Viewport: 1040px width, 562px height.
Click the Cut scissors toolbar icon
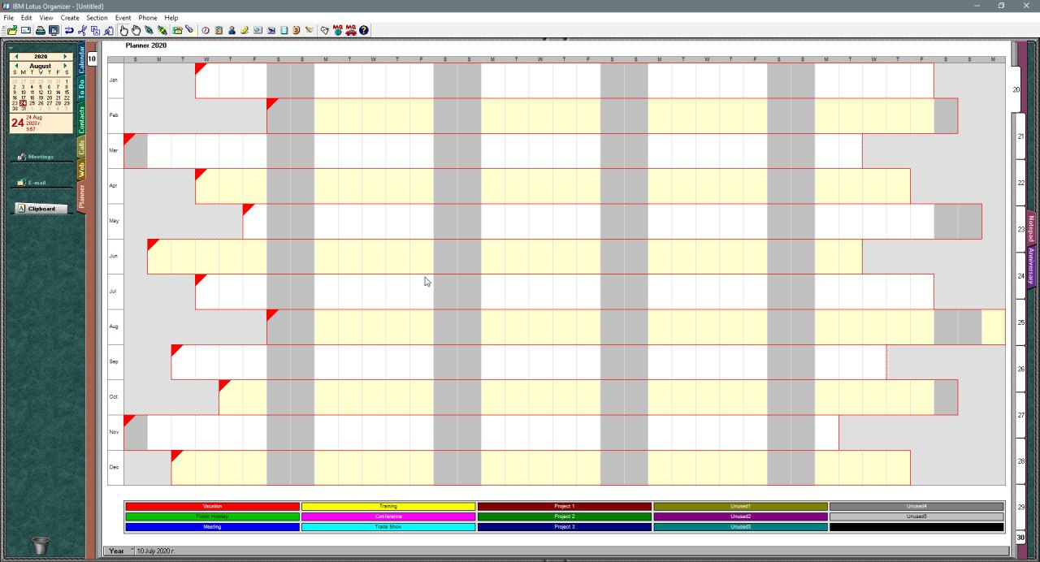[83, 30]
